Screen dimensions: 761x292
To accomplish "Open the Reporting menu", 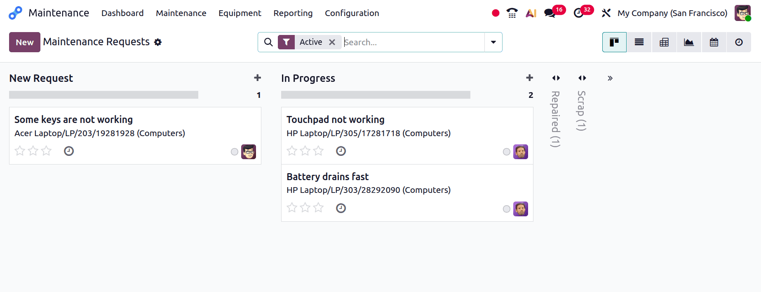I will point(293,13).
